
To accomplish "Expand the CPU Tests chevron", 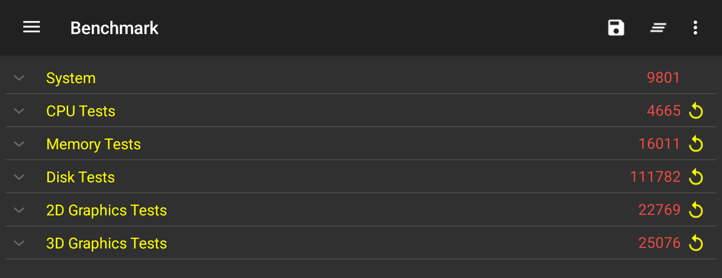I will 19,111.
